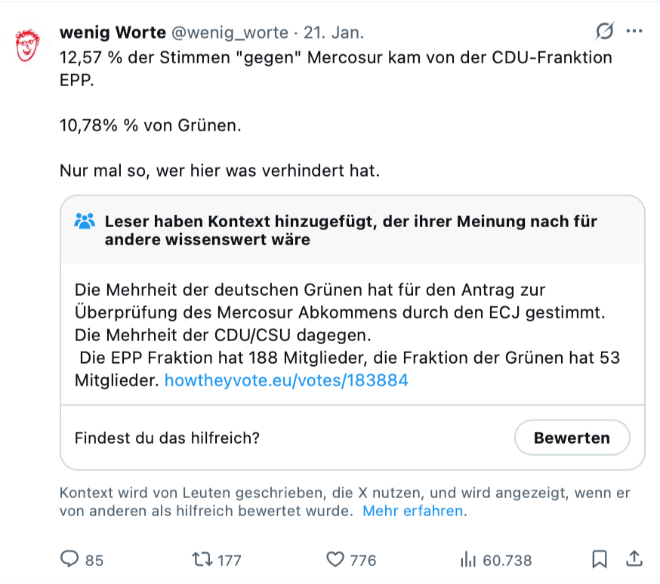Click the reply speech bubble icon

click(69, 559)
